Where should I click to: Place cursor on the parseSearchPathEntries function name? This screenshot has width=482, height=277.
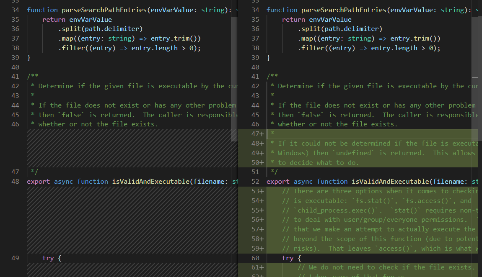[x=104, y=10]
